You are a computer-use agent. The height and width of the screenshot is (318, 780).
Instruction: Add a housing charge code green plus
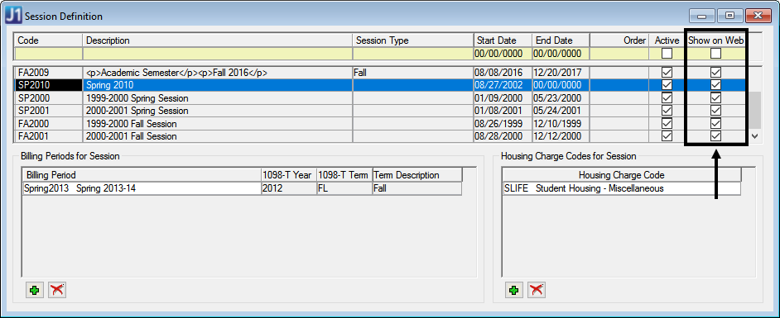click(514, 291)
